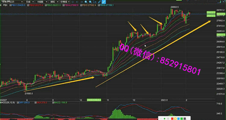The width and height of the screenshot is (226, 120).
Task: Uncheck the PBX4 line checkbox
Action: coord(63,5)
